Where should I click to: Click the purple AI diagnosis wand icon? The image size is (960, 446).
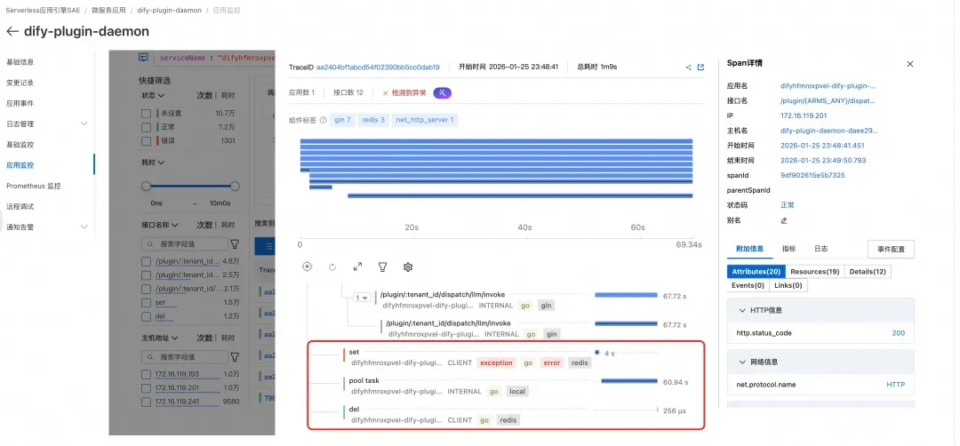[443, 93]
